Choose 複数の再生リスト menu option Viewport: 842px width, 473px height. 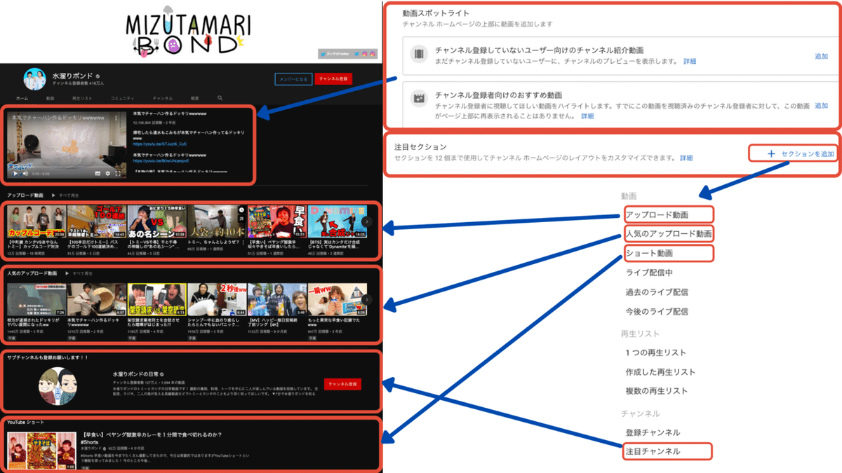click(657, 391)
